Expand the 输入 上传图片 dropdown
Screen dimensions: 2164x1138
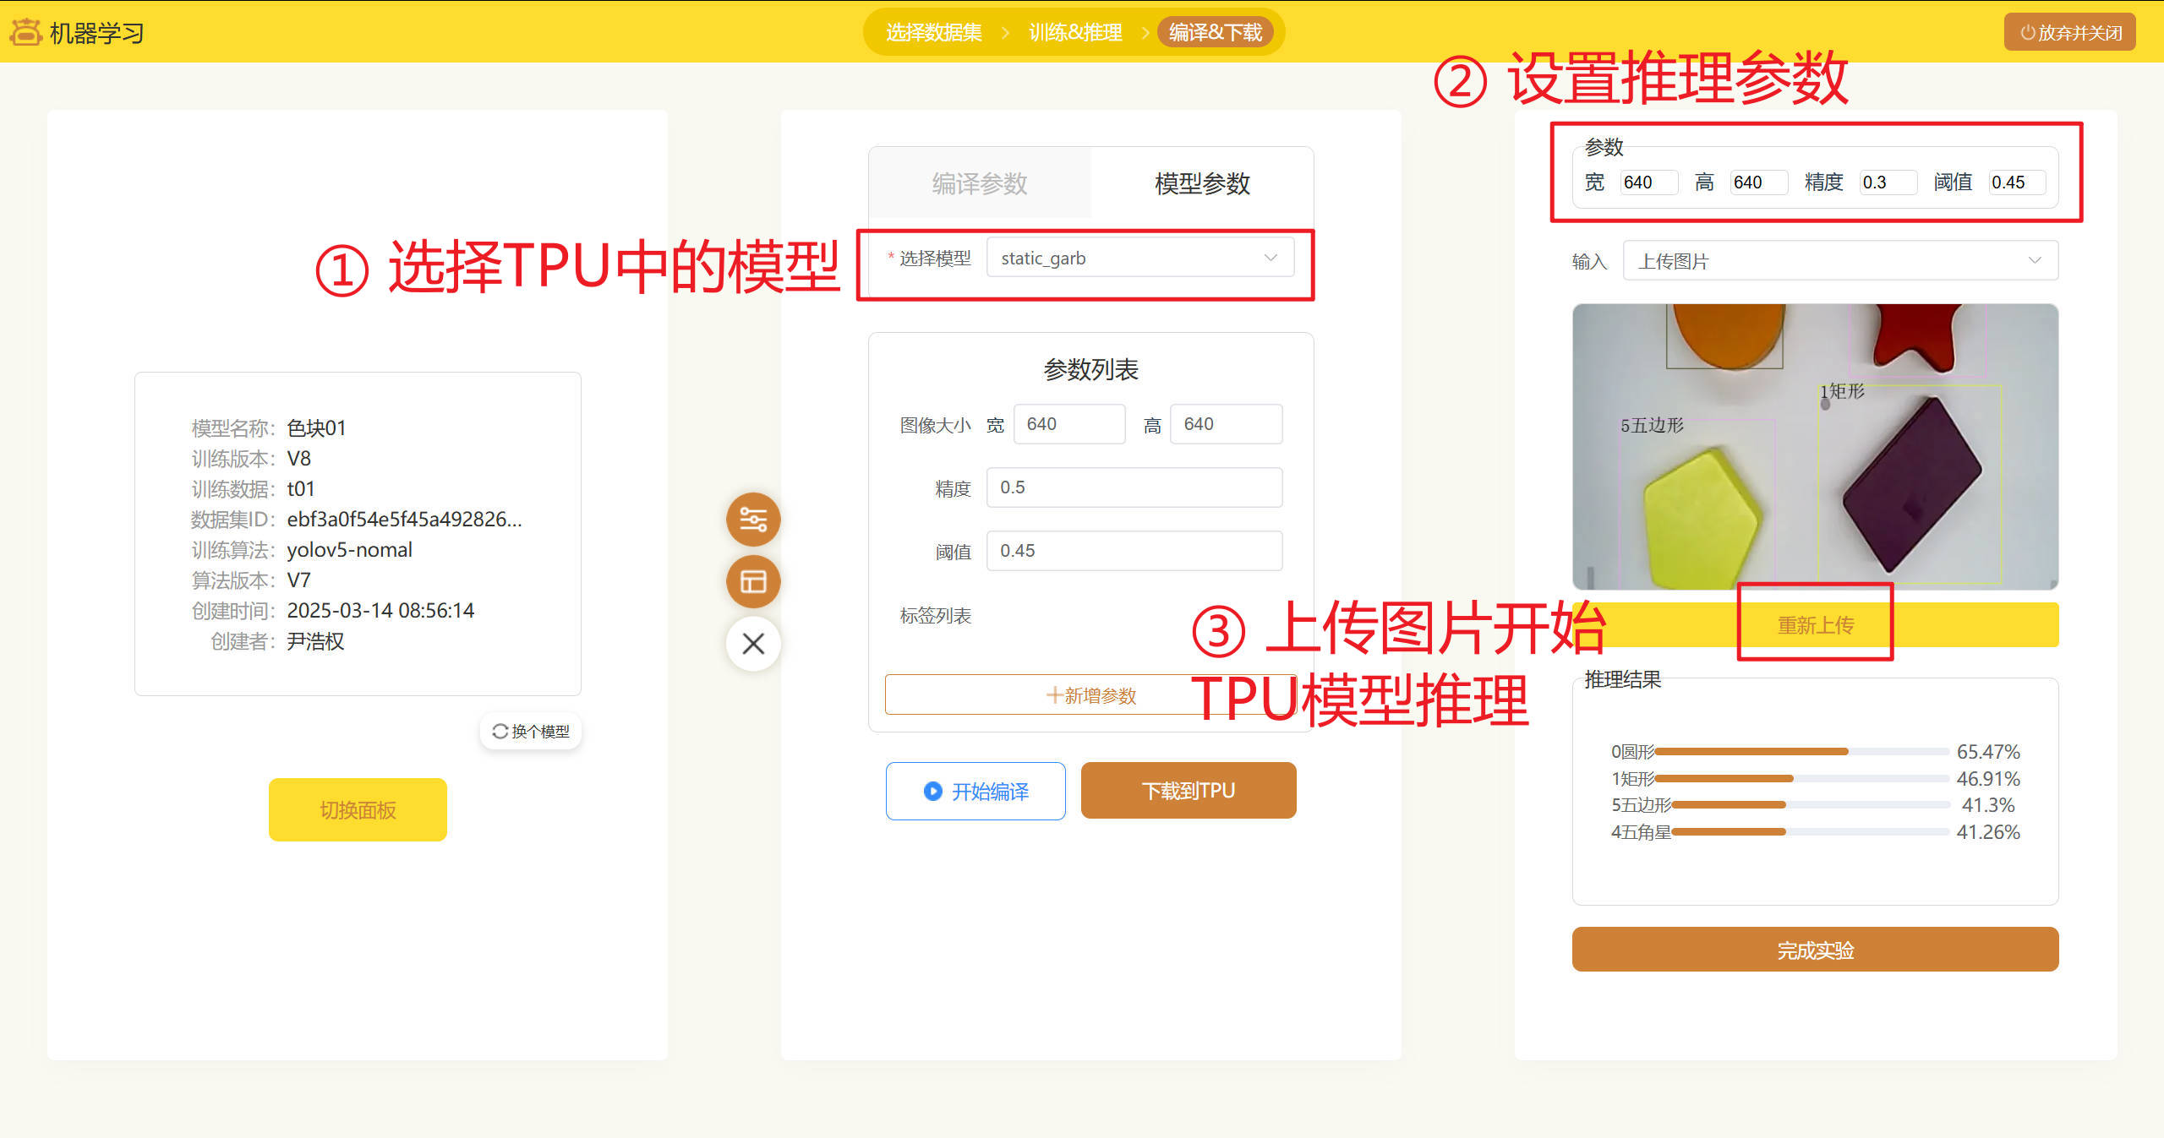[1839, 261]
